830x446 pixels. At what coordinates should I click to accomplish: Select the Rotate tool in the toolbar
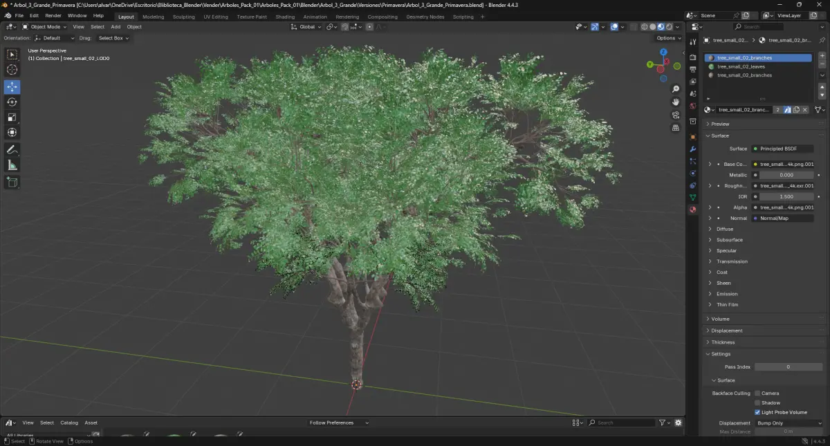(12, 102)
